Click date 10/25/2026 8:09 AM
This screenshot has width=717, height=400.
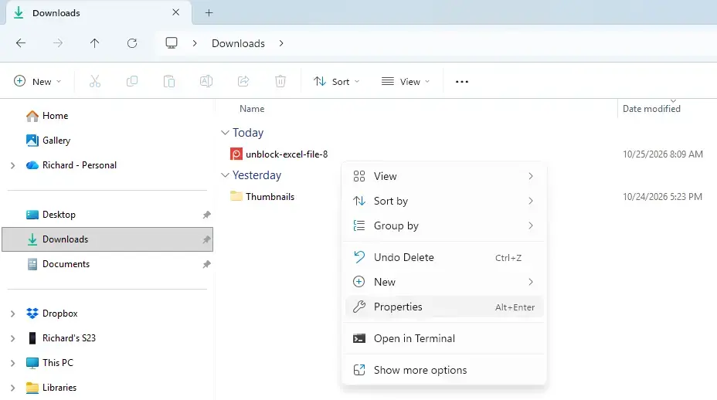[663, 154]
